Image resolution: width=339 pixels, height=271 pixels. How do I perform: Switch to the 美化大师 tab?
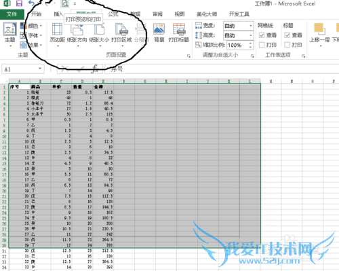207,14
